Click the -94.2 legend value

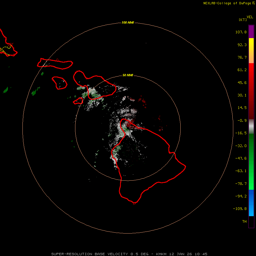pos(241,196)
